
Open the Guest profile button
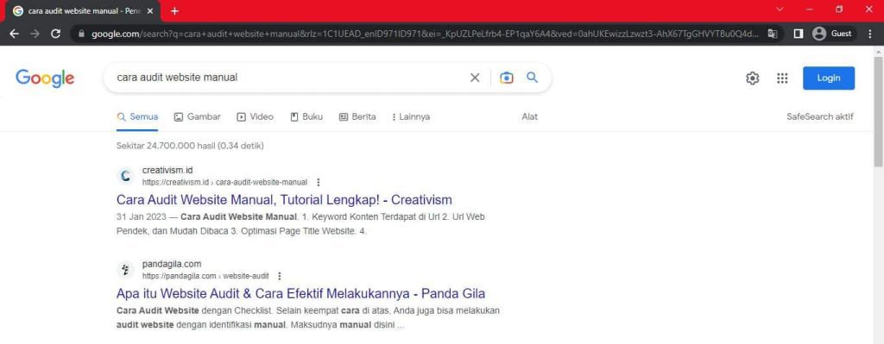click(833, 34)
